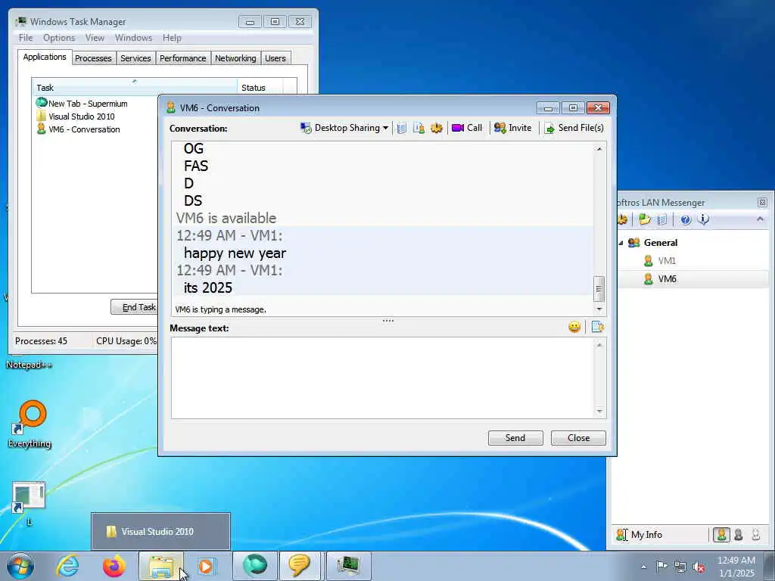Click the Close button in conversation window
This screenshot has height=581, width=775.
coord(578,438)
